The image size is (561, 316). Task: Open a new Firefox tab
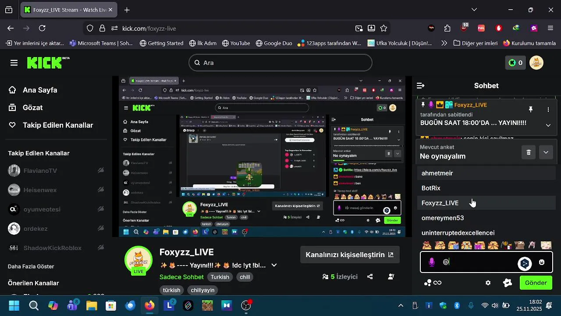tap(127, 10)
